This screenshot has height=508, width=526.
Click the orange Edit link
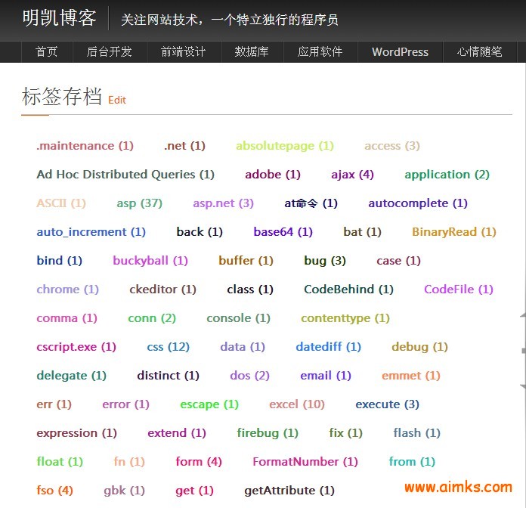coord(117,100)
